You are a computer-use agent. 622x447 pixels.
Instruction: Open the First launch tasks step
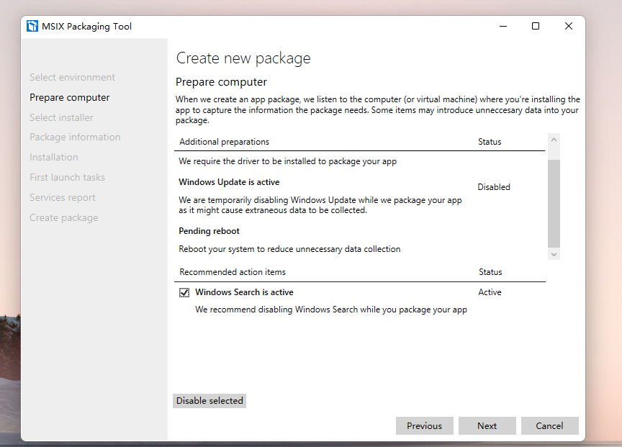[67, 177]
